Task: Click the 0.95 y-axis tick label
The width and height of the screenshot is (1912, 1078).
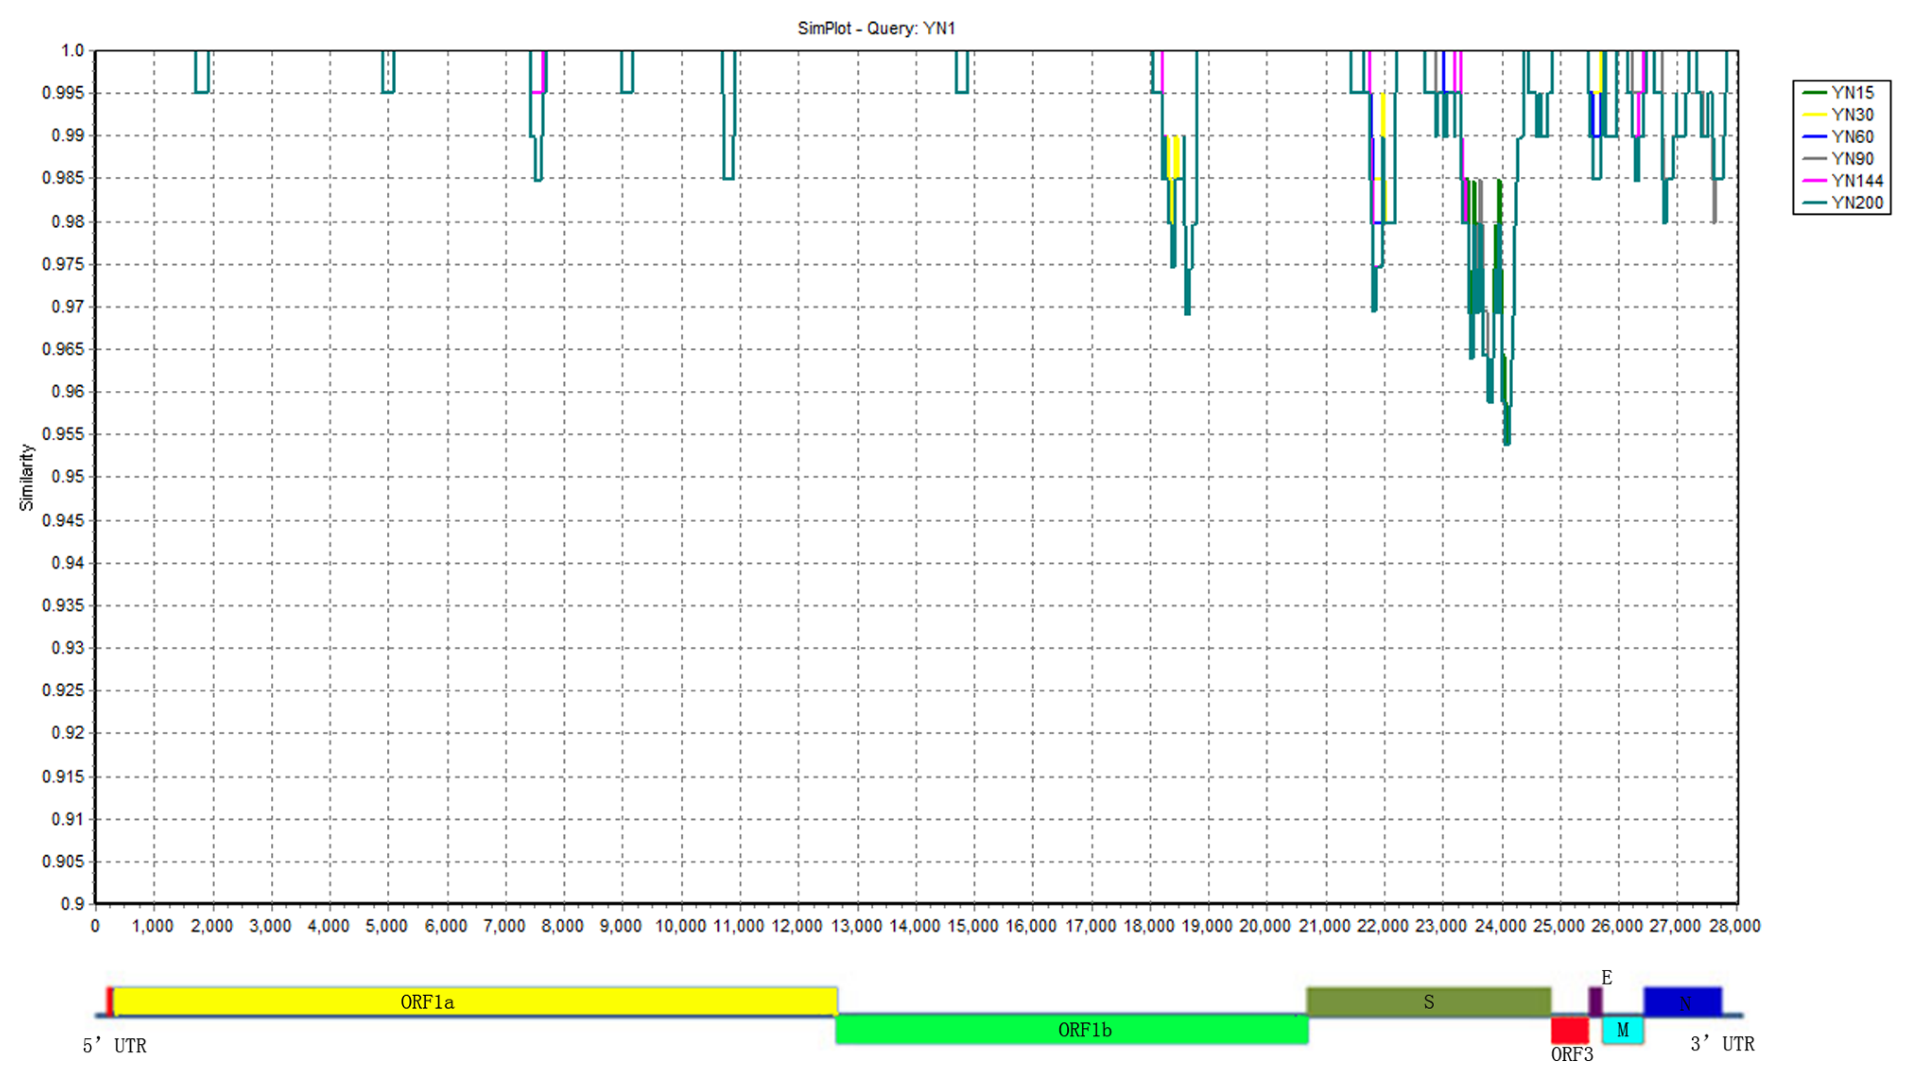Action: (68, 477)
